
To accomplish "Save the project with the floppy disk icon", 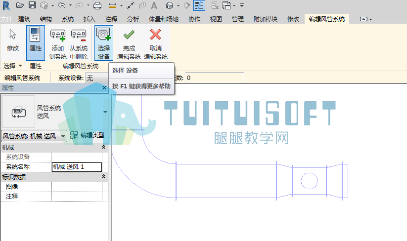I will pos(32,5).
